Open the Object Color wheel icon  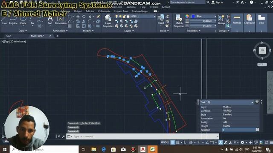(x=187, y=16)
